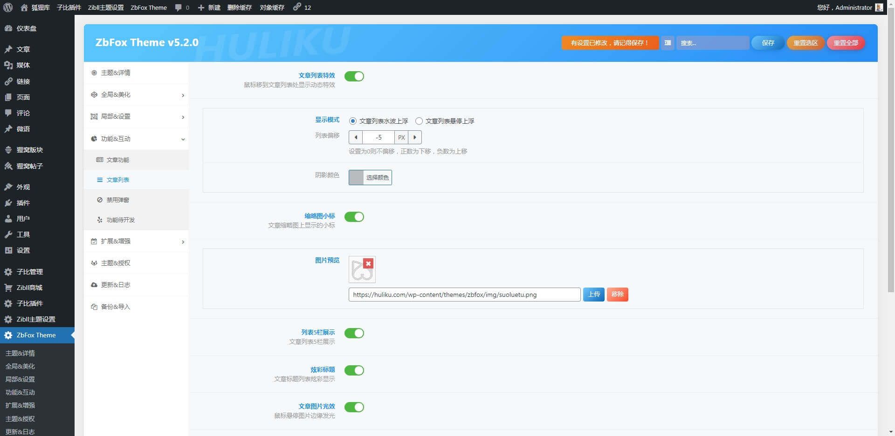Viewport: 895px width, 436px height.
Task: Turn off the 缩略图小标 switch
Action: click(x=354, y=217)
